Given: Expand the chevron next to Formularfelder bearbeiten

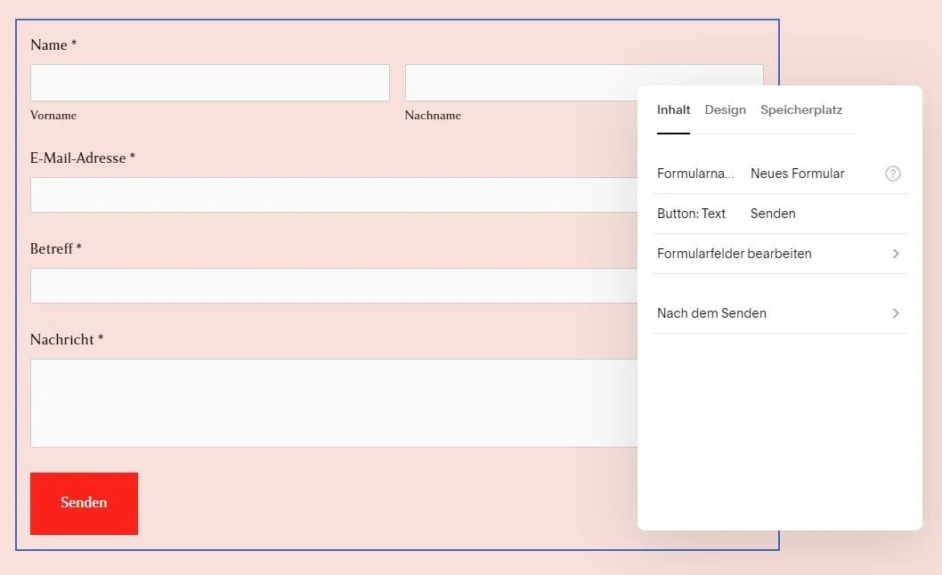Looking at the screenshot, I should pos(895,254).
